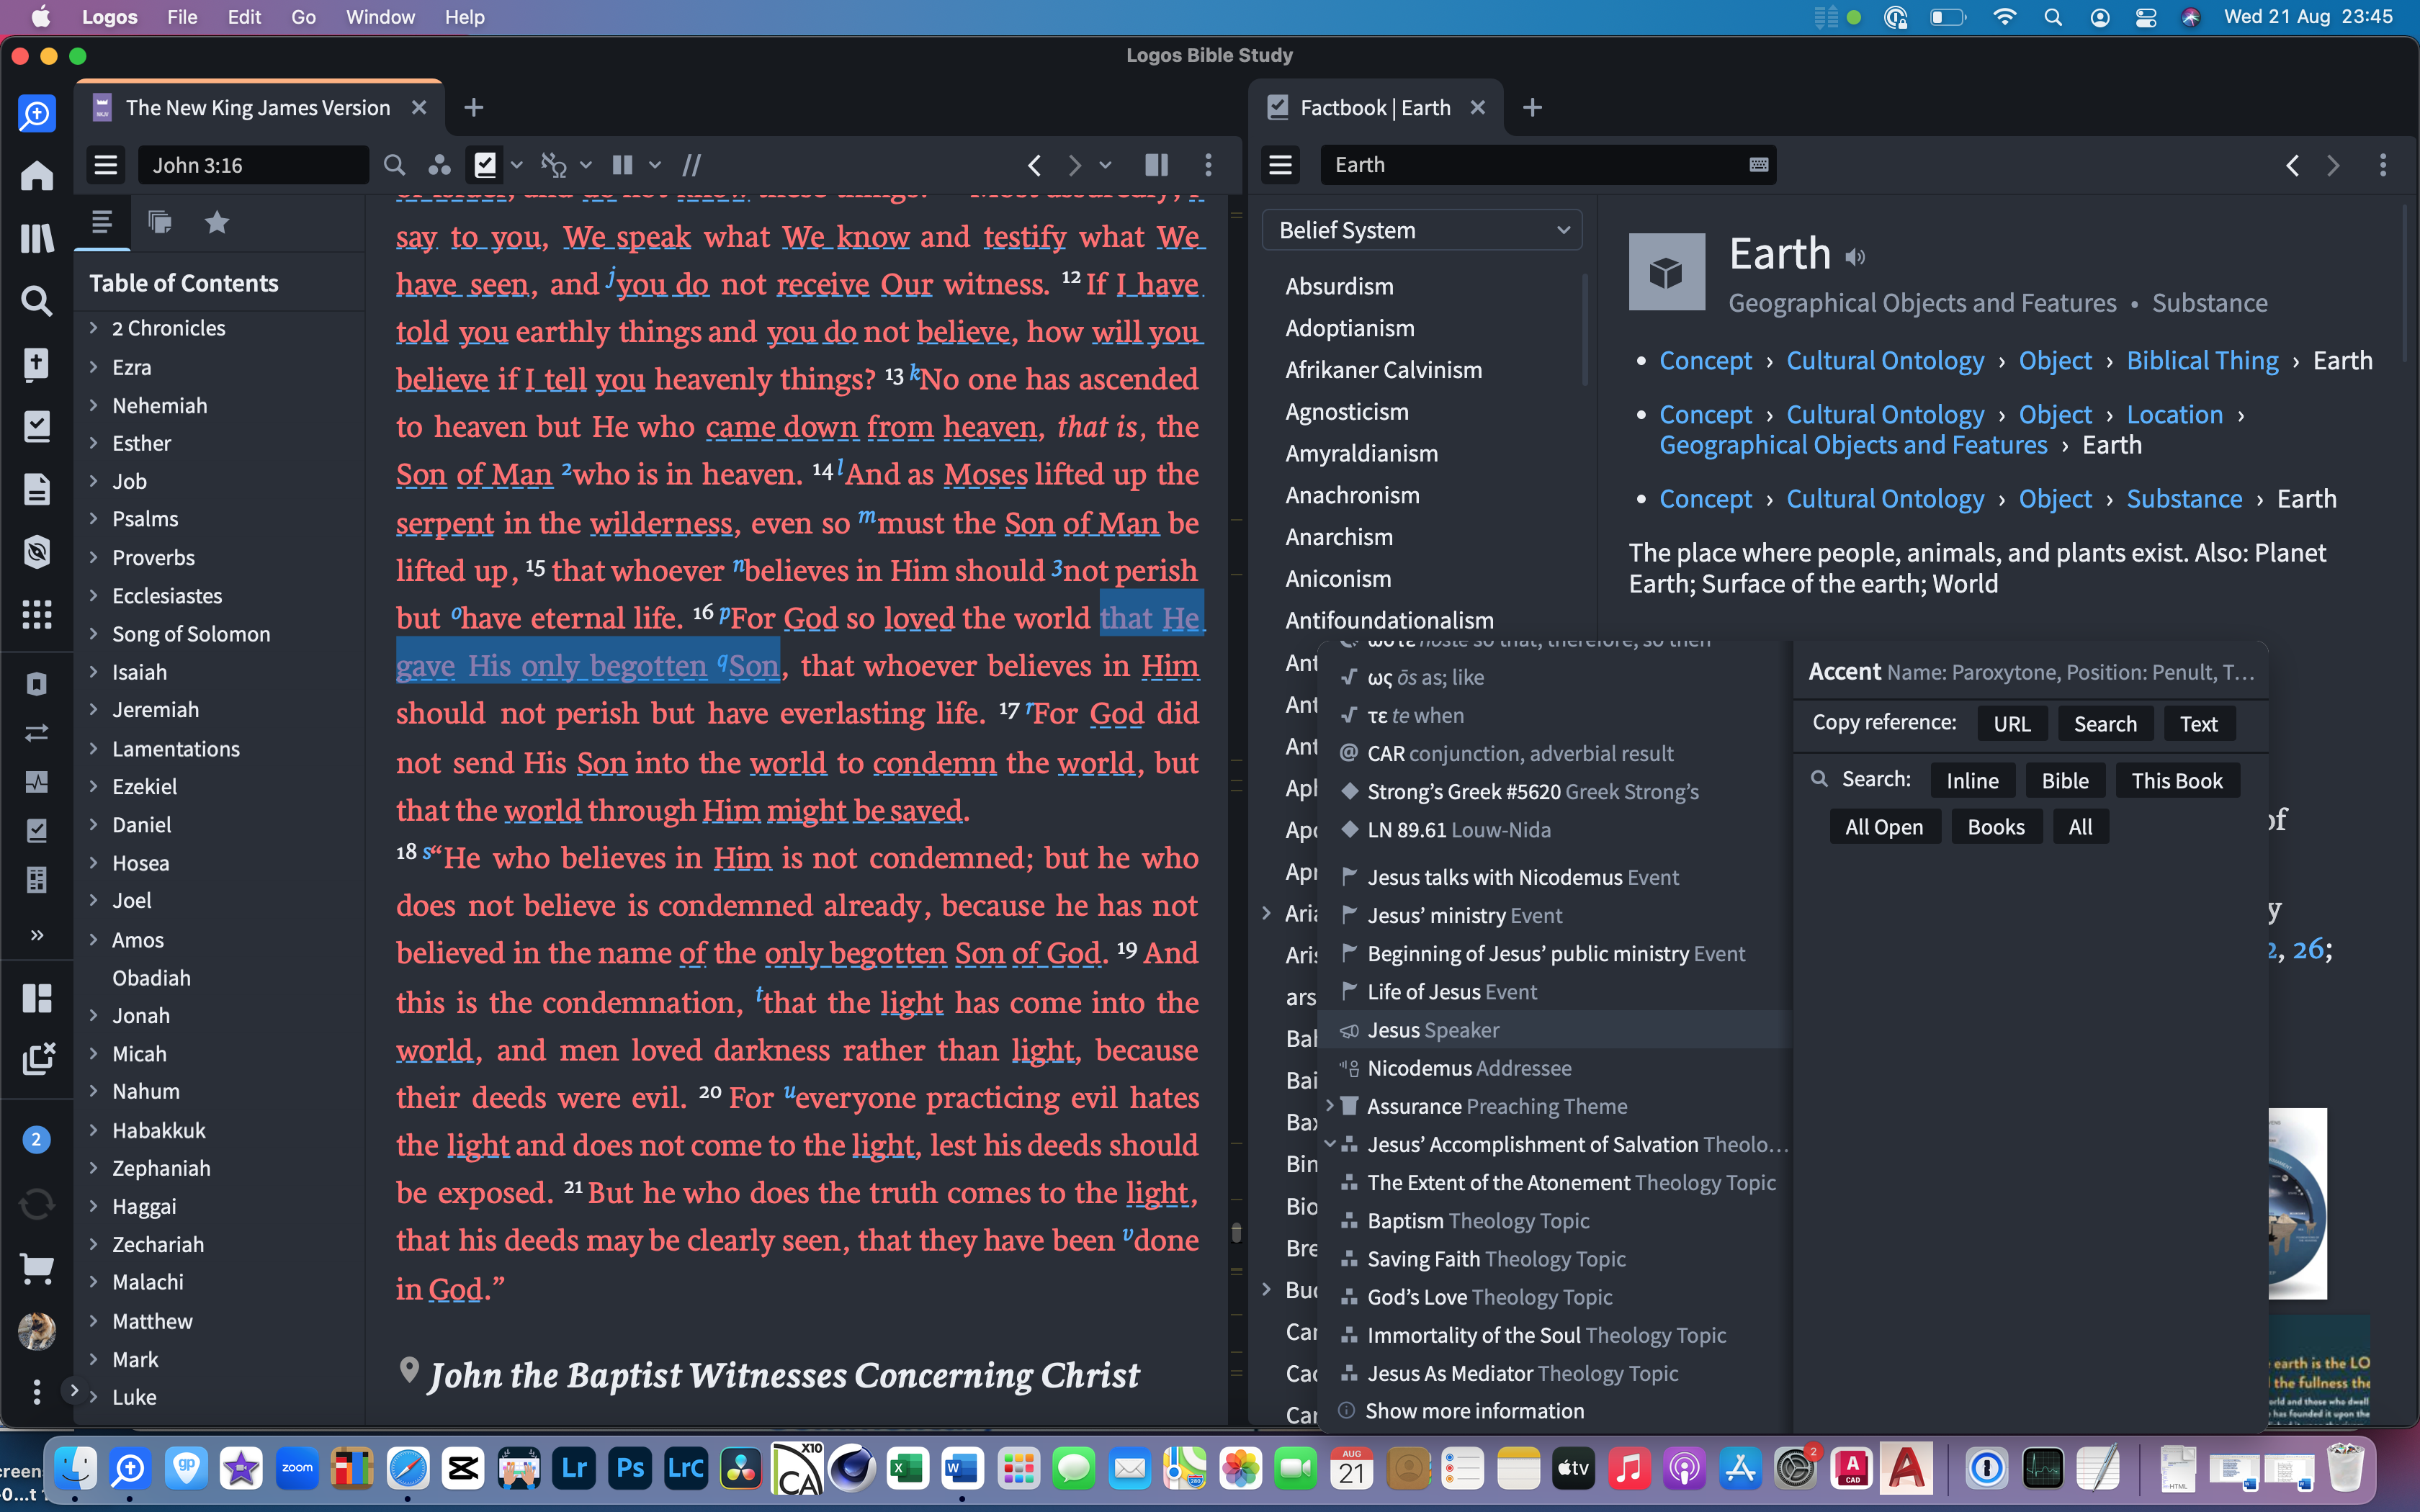Expand Matthew in Table of Contents
This screenshot has height=1512, width=2420.
pyautogui.click(x=93, y=1321)
